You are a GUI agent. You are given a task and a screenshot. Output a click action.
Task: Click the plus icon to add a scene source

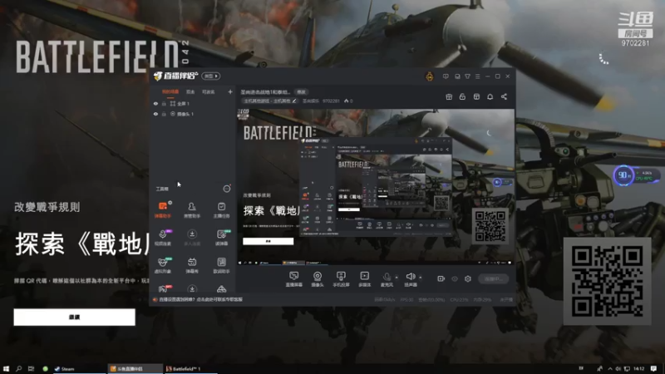click(x=230, y=91)
